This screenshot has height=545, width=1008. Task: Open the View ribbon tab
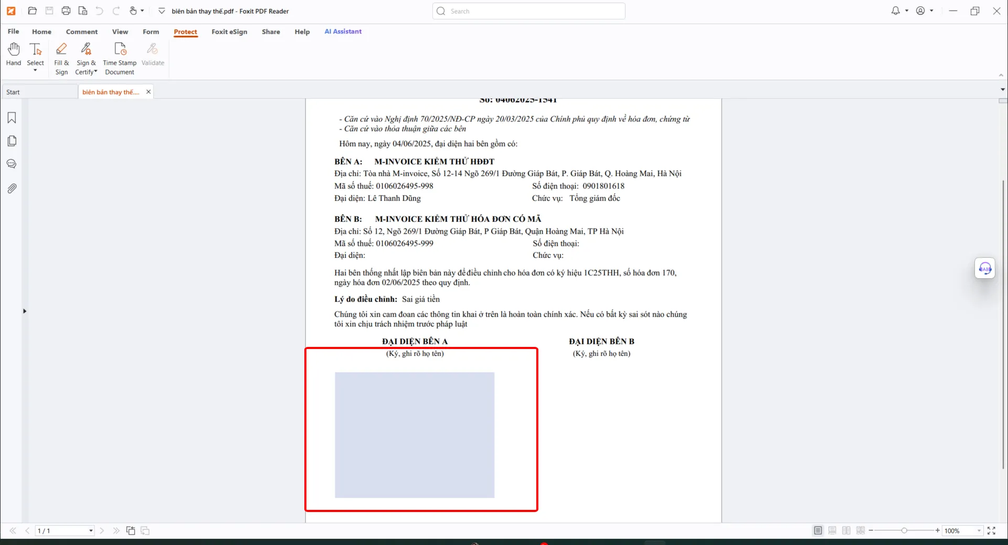[120, 31]
